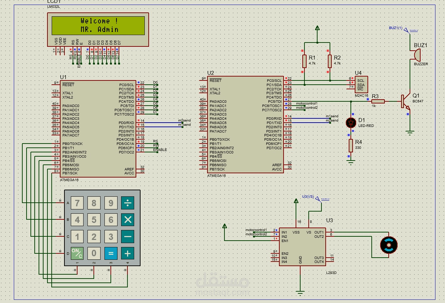Click the D1 red LED symbol
Screen dimensions: 445x303
tap(351, 123)
